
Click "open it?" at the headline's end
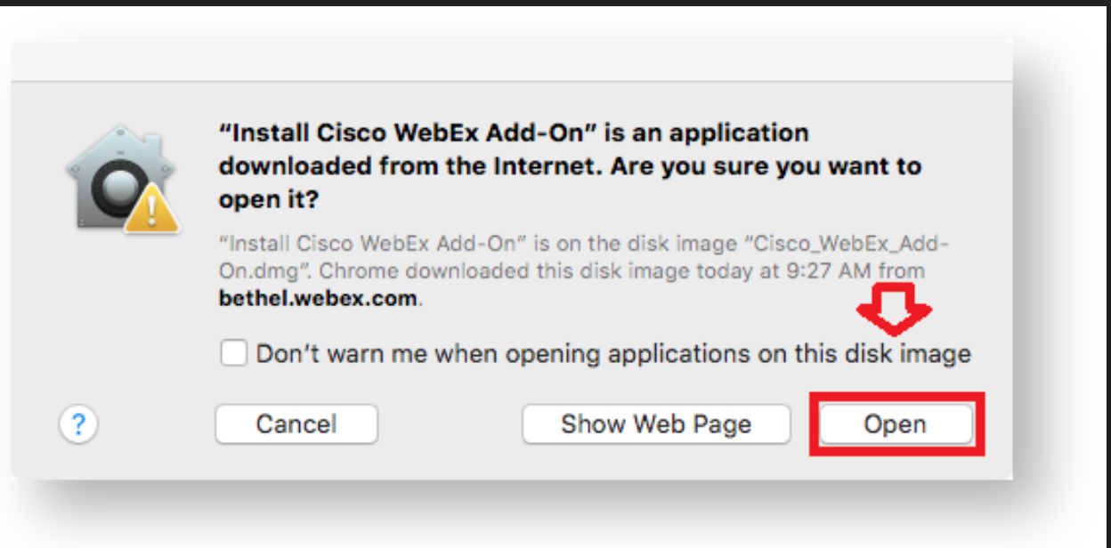pyautogui.click(x=270, y=201)
